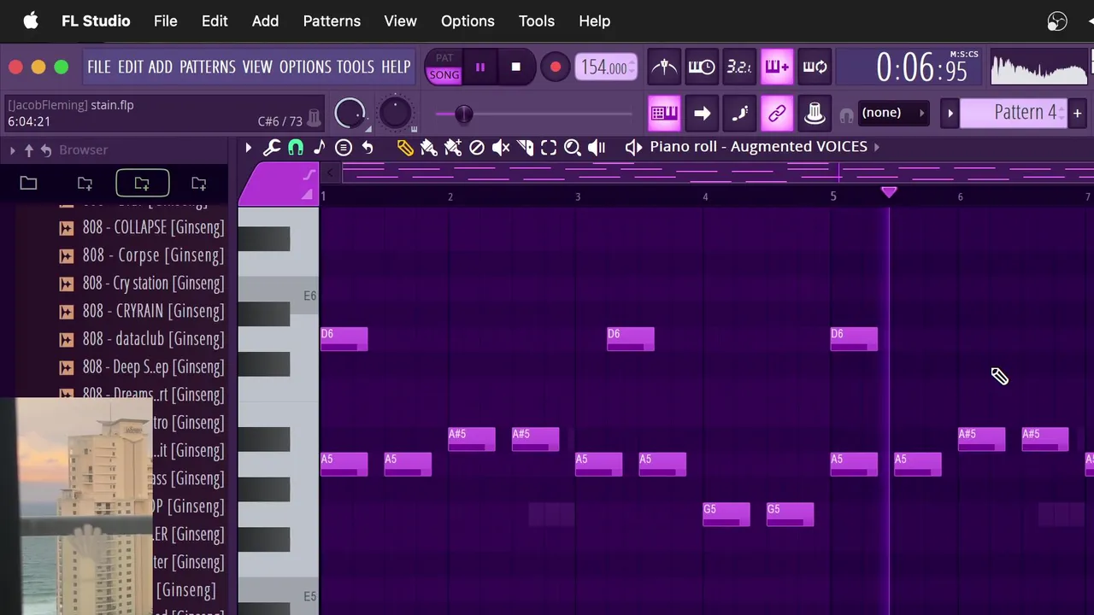The width and height of the screenshot is (1094, 615).
Task: Click the step editing footprints icon
Action: 739,113
